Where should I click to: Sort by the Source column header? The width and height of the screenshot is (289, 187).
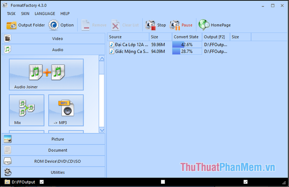tap(128, 37)
